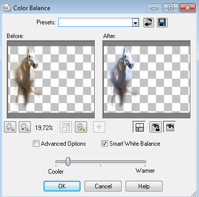This screenshot has width=199, height=197.
Task: Click the zoom to 100% magnifier icon
Action: coord(81,127)
